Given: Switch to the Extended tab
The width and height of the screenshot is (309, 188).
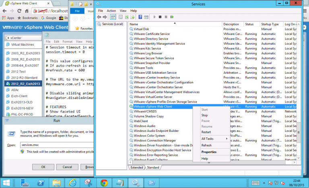Looking at the screenshot, I should pyautogui.click(x=136, y=168).
